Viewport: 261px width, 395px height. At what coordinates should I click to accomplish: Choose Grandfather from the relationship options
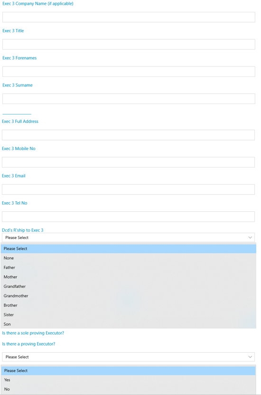[128, 286]
